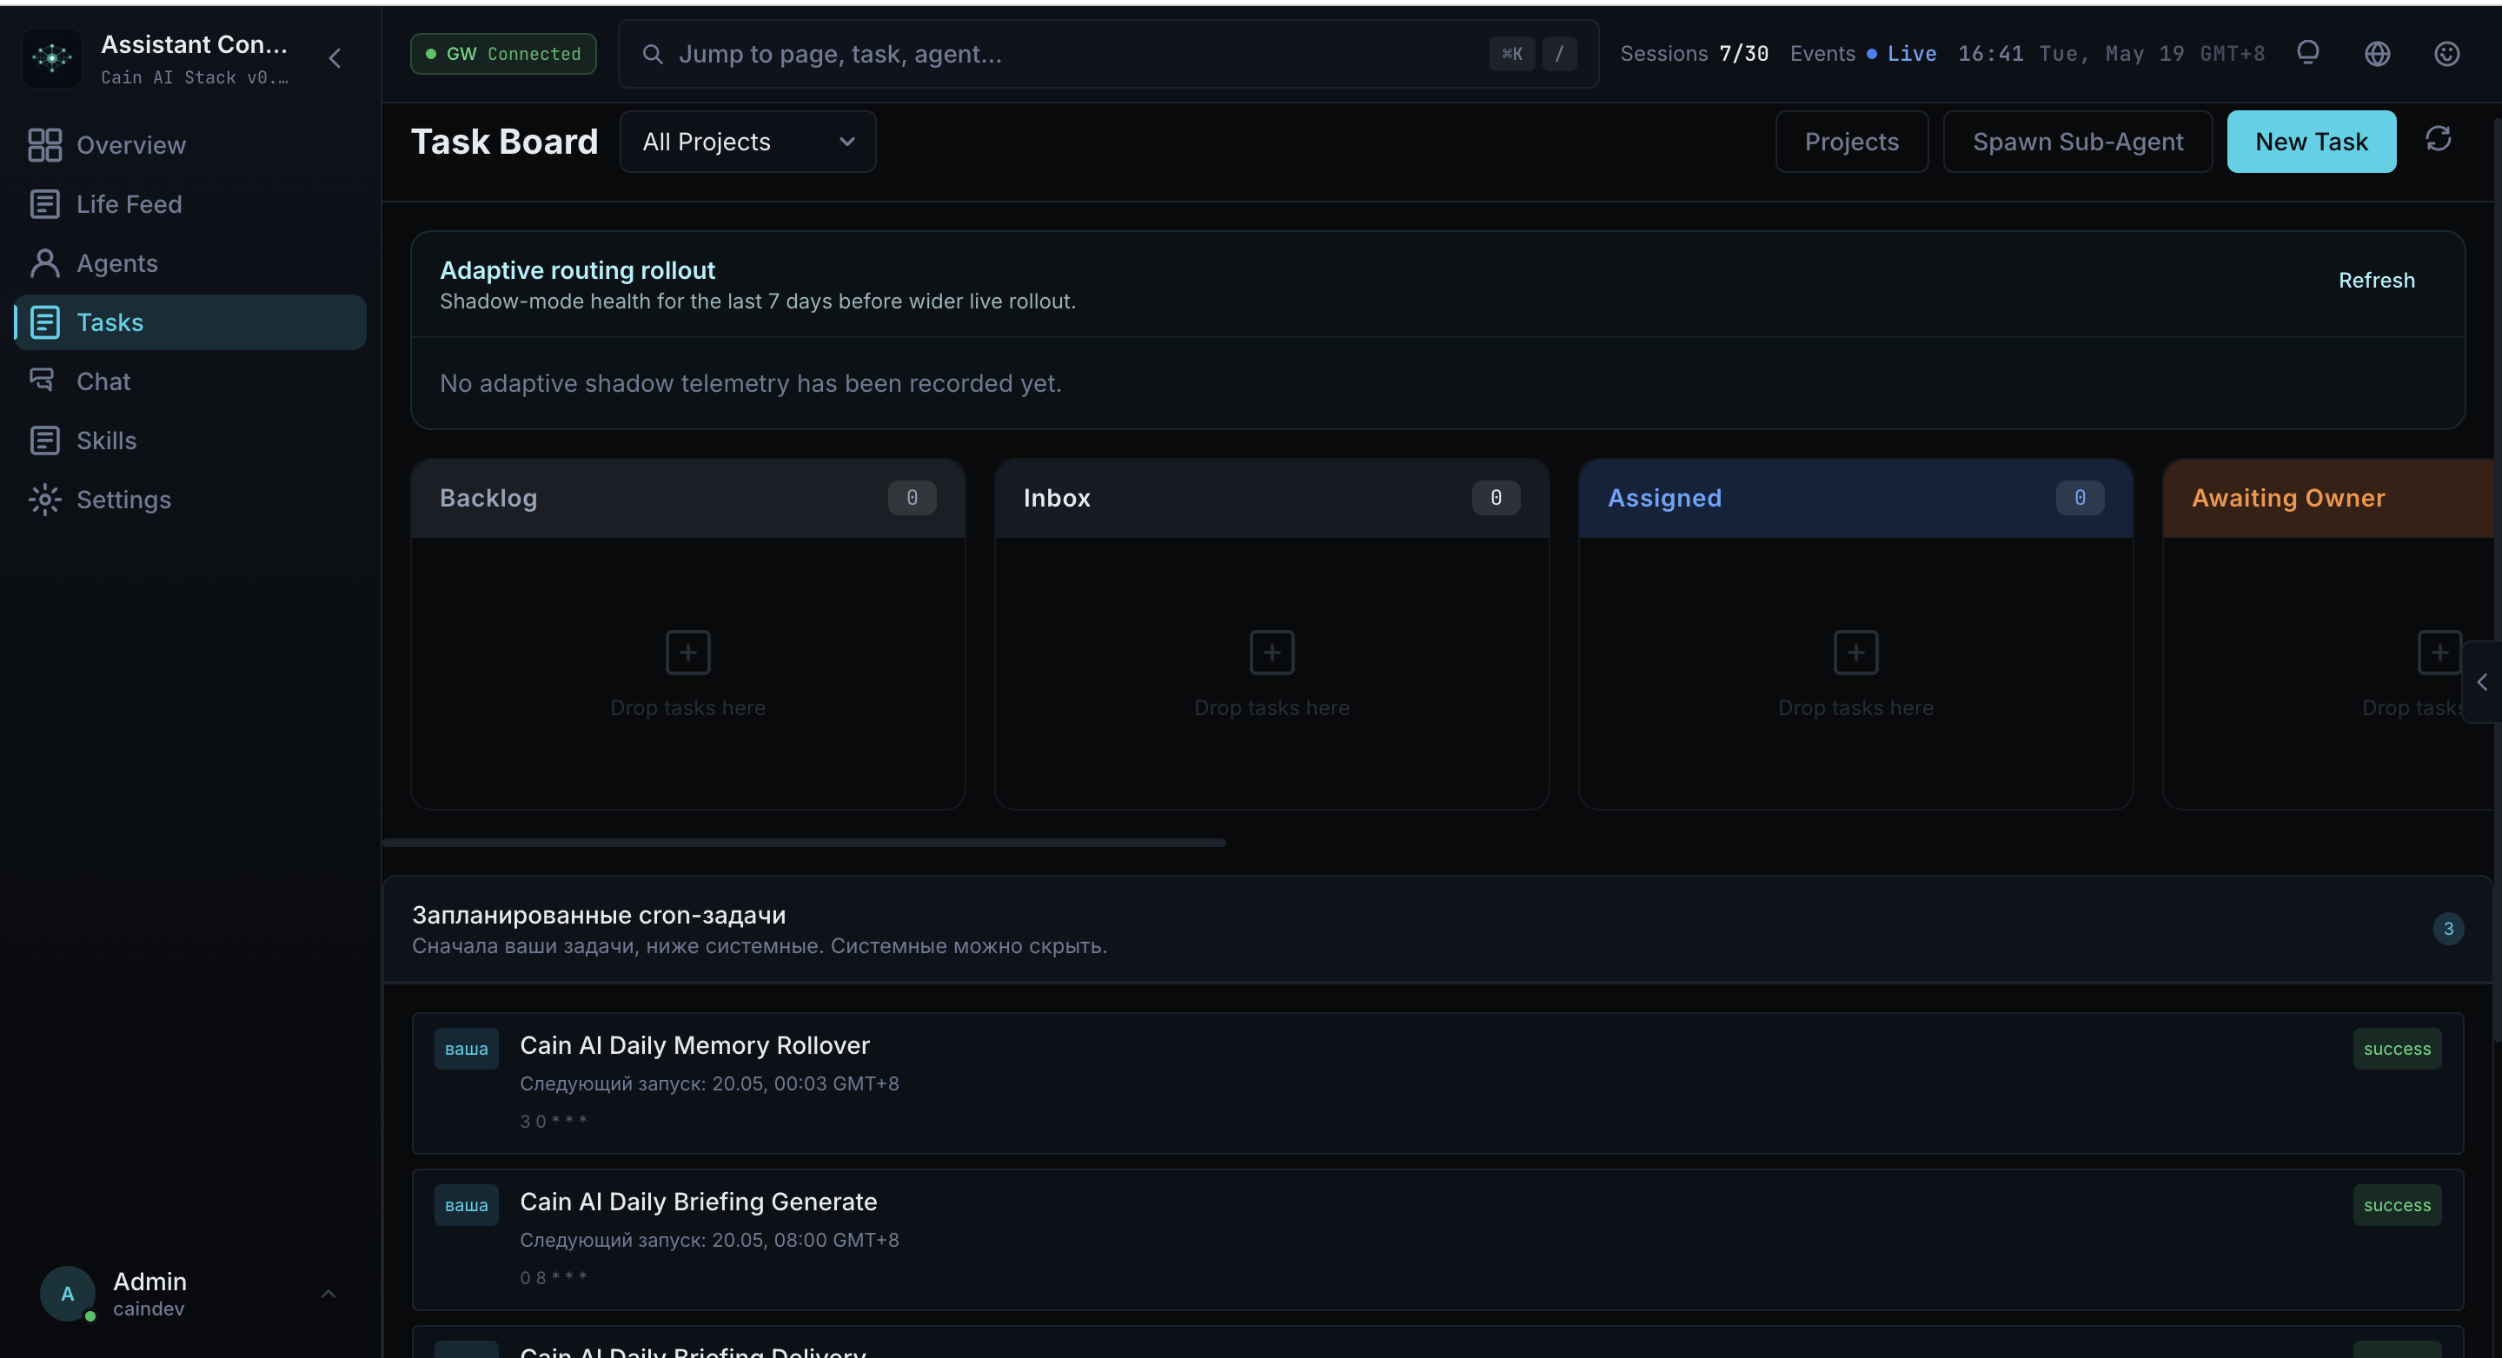Click the smiley face icon in header
Image resolution: width=2502 pixels, height=1358 pixels.
tap(2446, 55)
